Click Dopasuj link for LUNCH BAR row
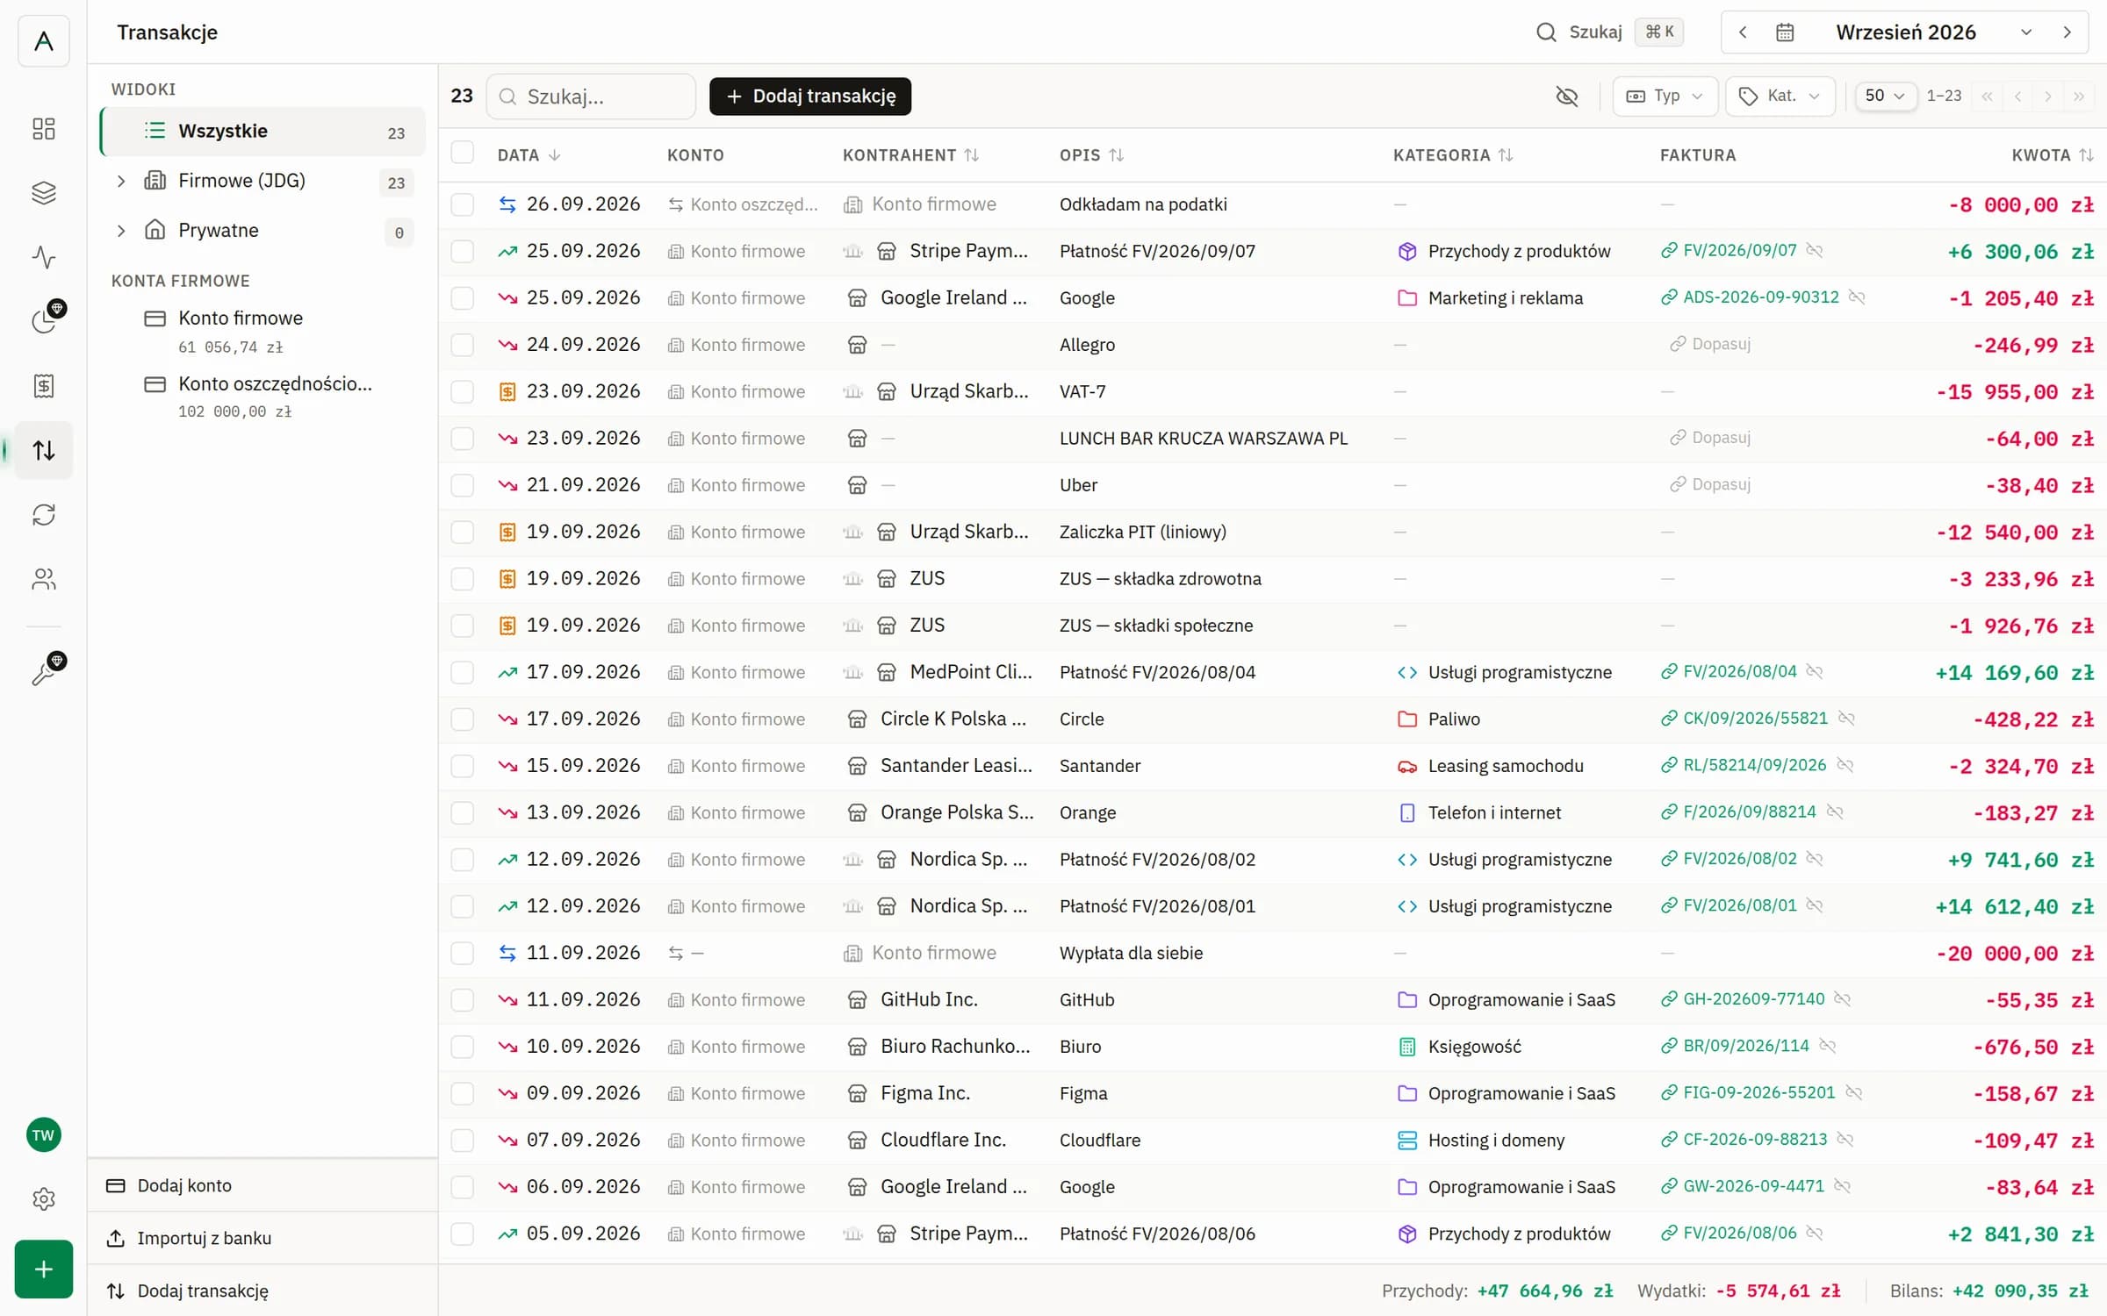The image size is (2107, 1316). tap(1710, 438)
